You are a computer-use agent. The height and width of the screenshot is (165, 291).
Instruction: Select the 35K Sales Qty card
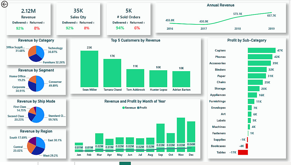(78, 19)
